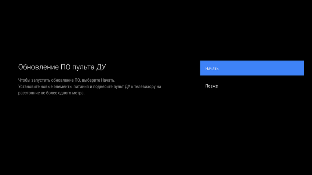
Task: Click the word Начать in the description
Action: (108, 80)
